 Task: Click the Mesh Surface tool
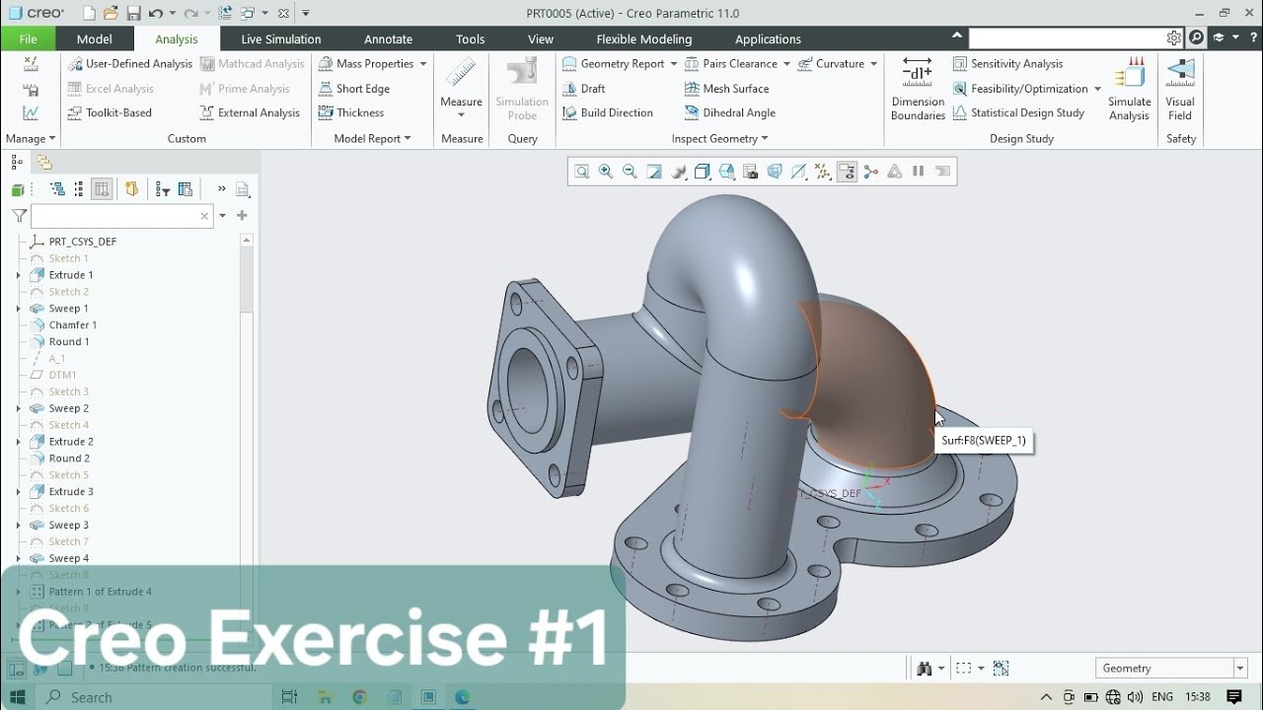726,88
